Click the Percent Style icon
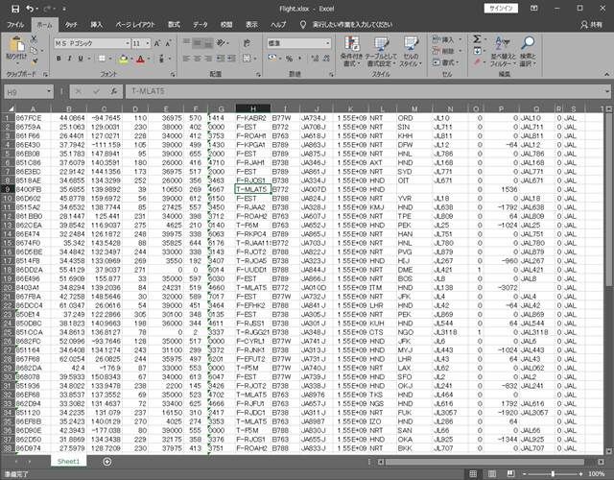Screen dimensions: 614x480 click(x=289, y=59)
